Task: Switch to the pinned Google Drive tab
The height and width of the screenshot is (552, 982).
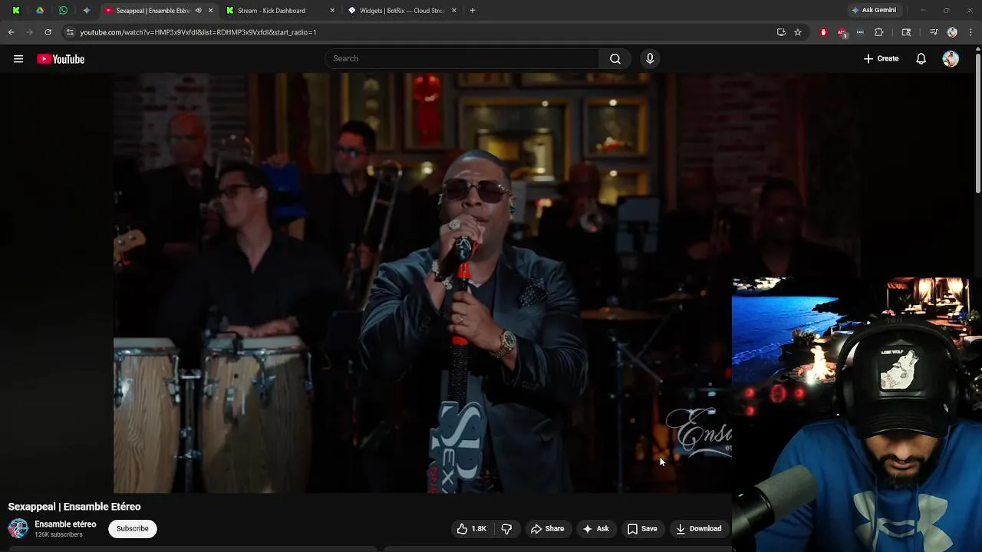Action: point(40,11)
